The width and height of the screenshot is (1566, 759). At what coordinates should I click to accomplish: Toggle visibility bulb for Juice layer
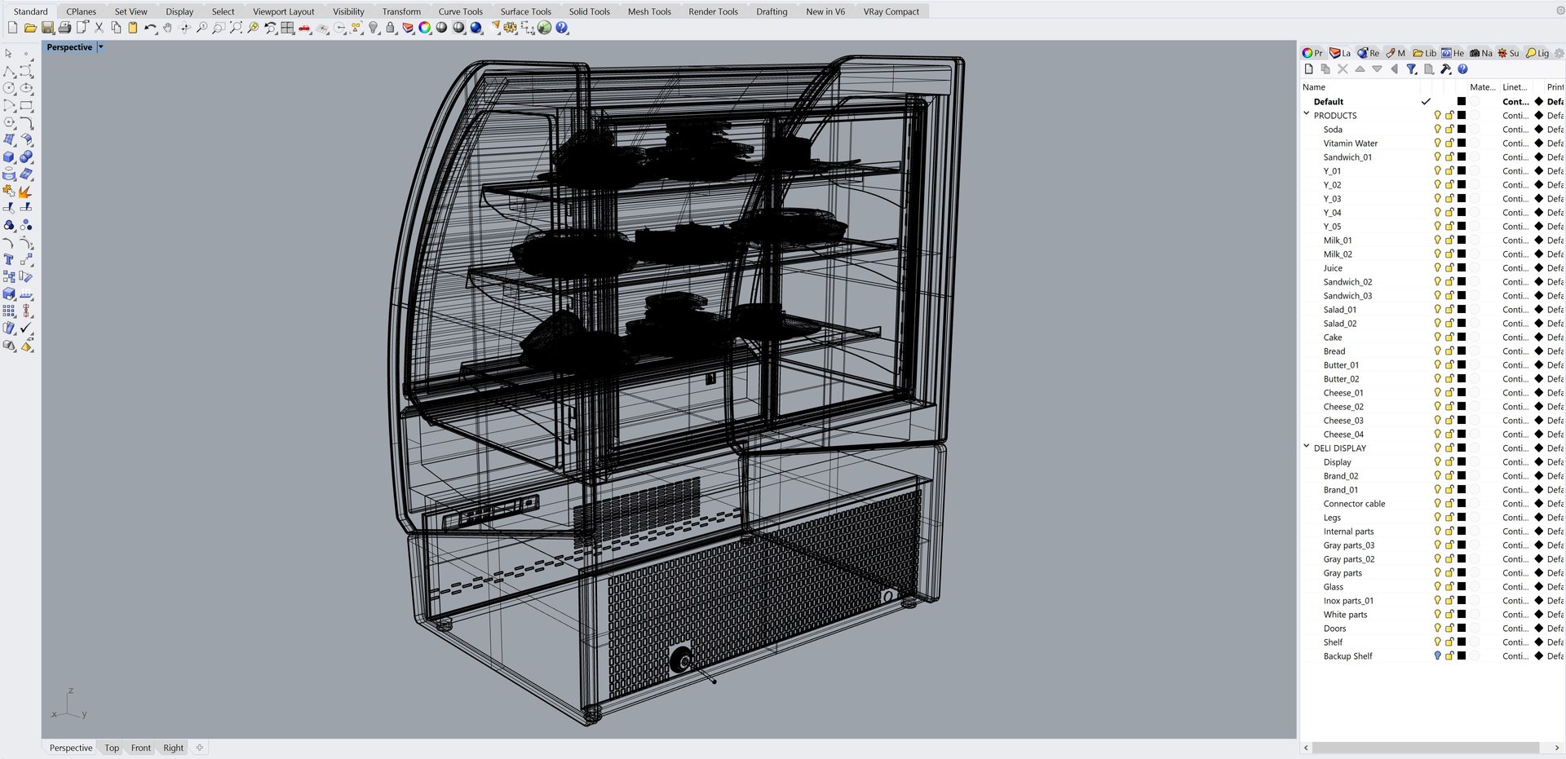[x=1437, y=267]
